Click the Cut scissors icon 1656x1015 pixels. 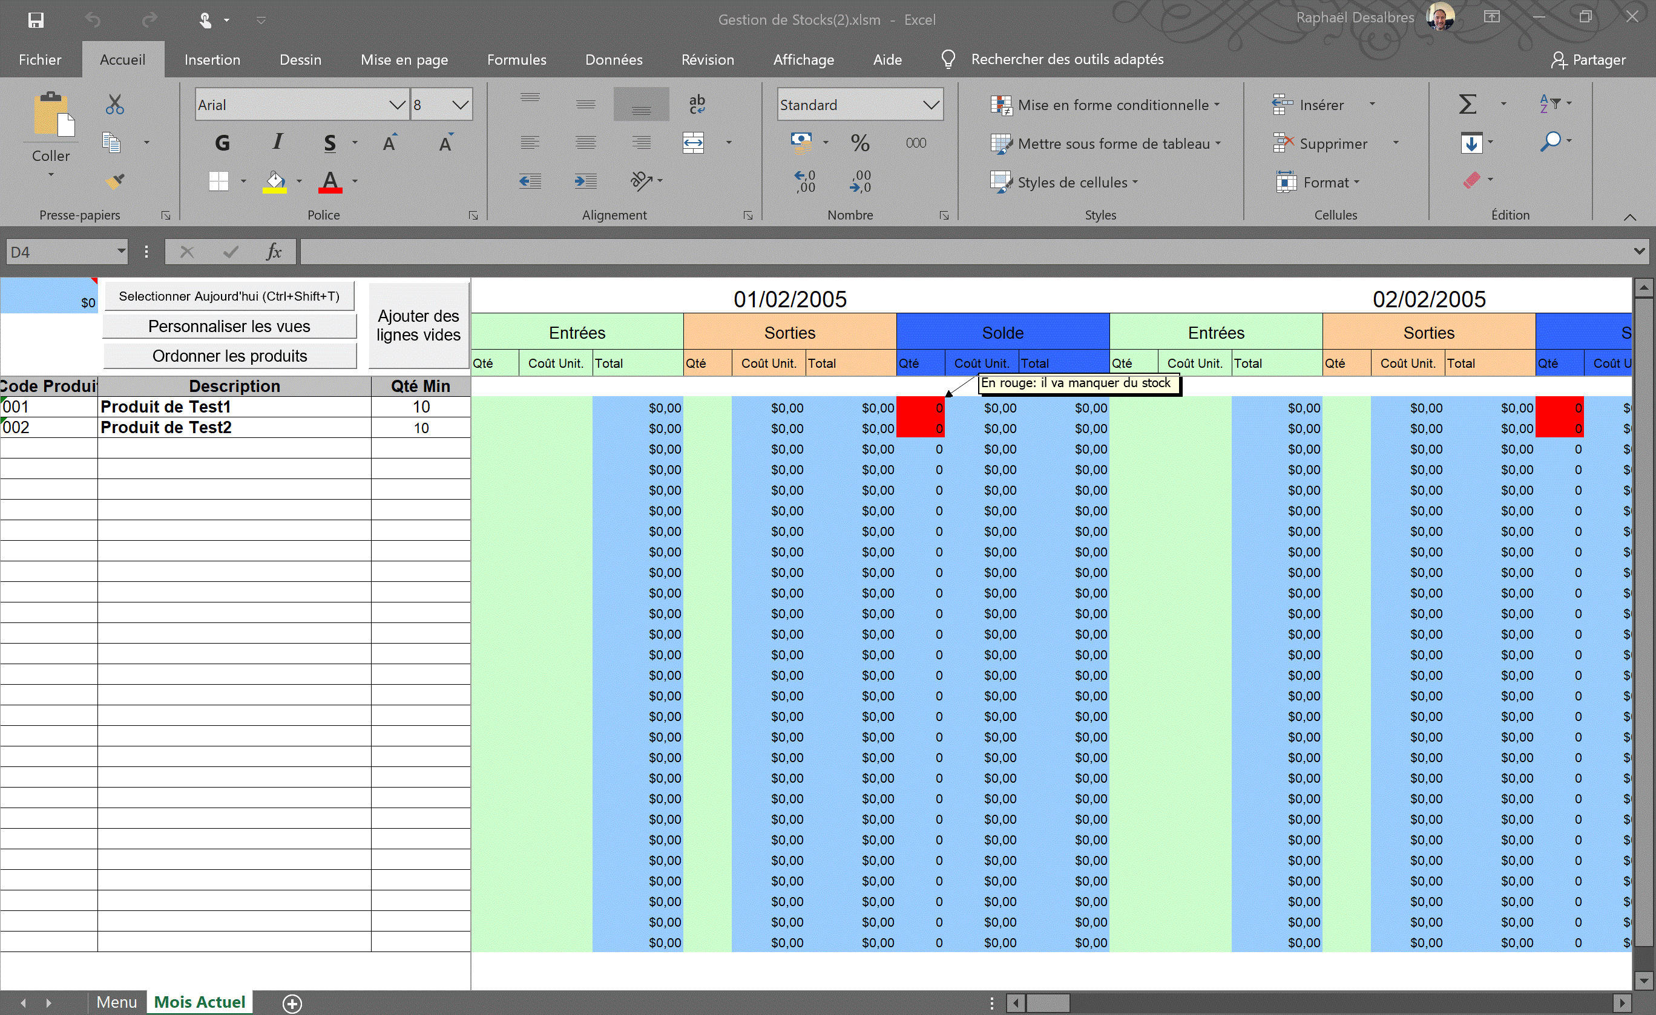click(115, 104)
